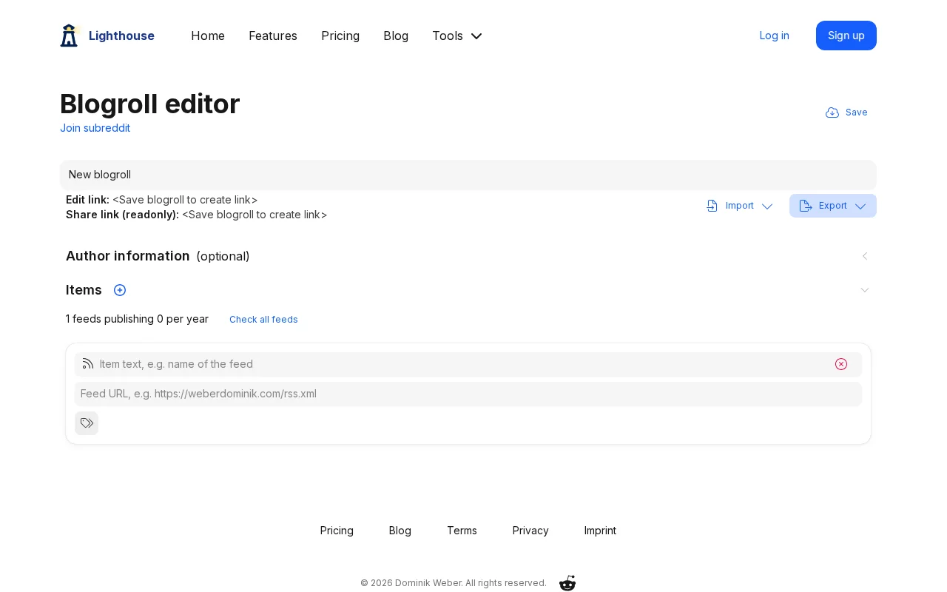Add a new item with the plus icon
This screenshot has width=947, height=592.
[120, 290]
